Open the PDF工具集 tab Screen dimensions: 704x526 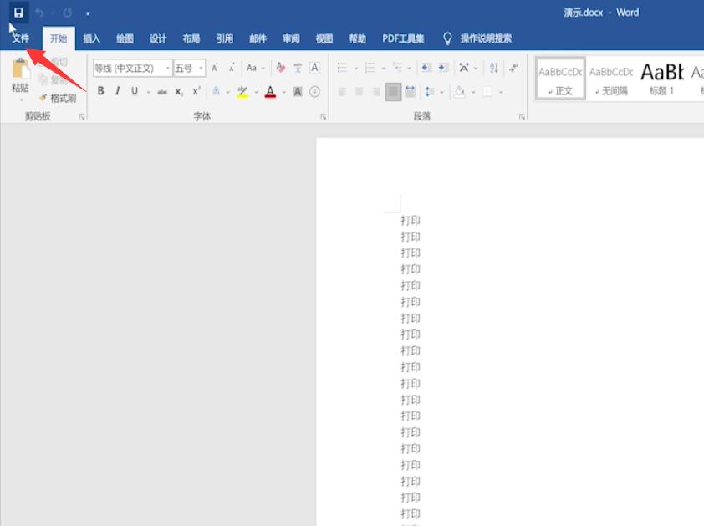403,38
